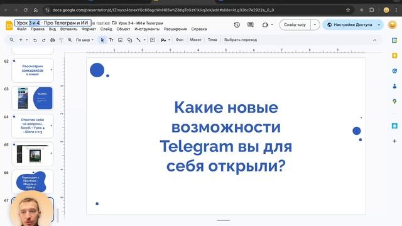The width and height of the screenshot is (402, 226).
Task: Open slideshow options dropdown arrow
Action: [x=315, y=25]
